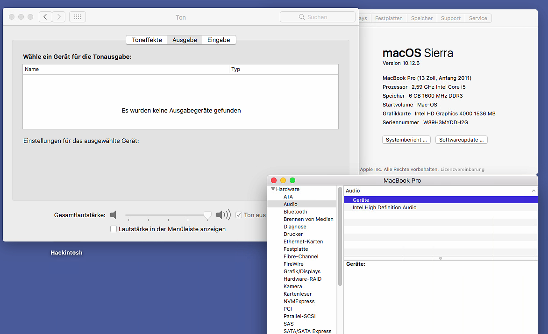Click the low volume speaker icon
This screenshot has height=334, width=548.
[113, 215]
